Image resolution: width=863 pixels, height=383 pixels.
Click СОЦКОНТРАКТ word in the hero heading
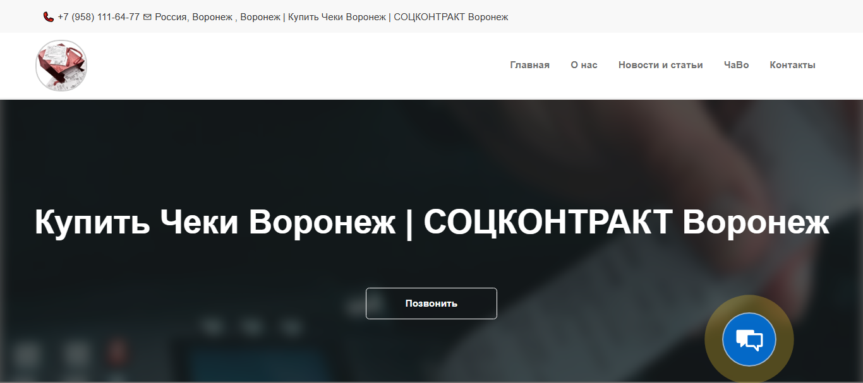point(547,222)
